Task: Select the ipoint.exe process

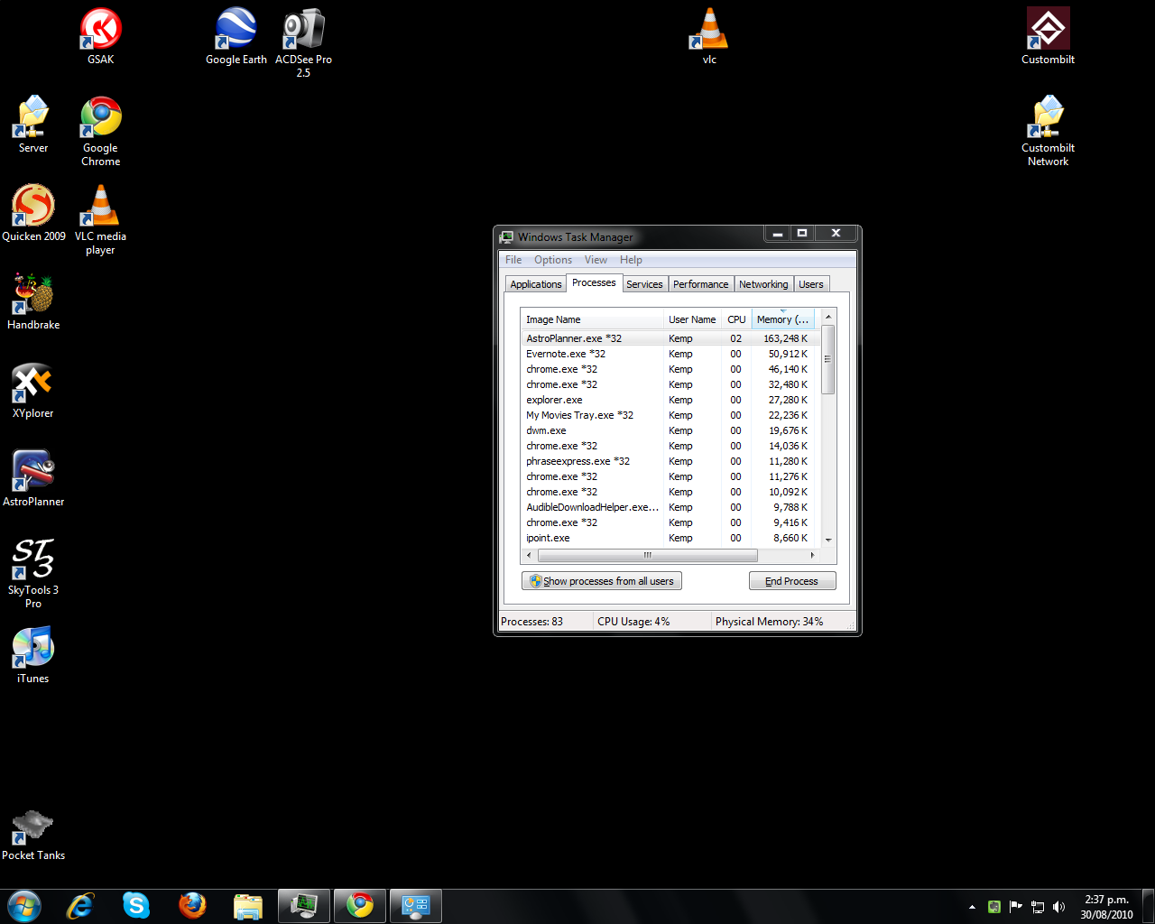Action: 670,538
